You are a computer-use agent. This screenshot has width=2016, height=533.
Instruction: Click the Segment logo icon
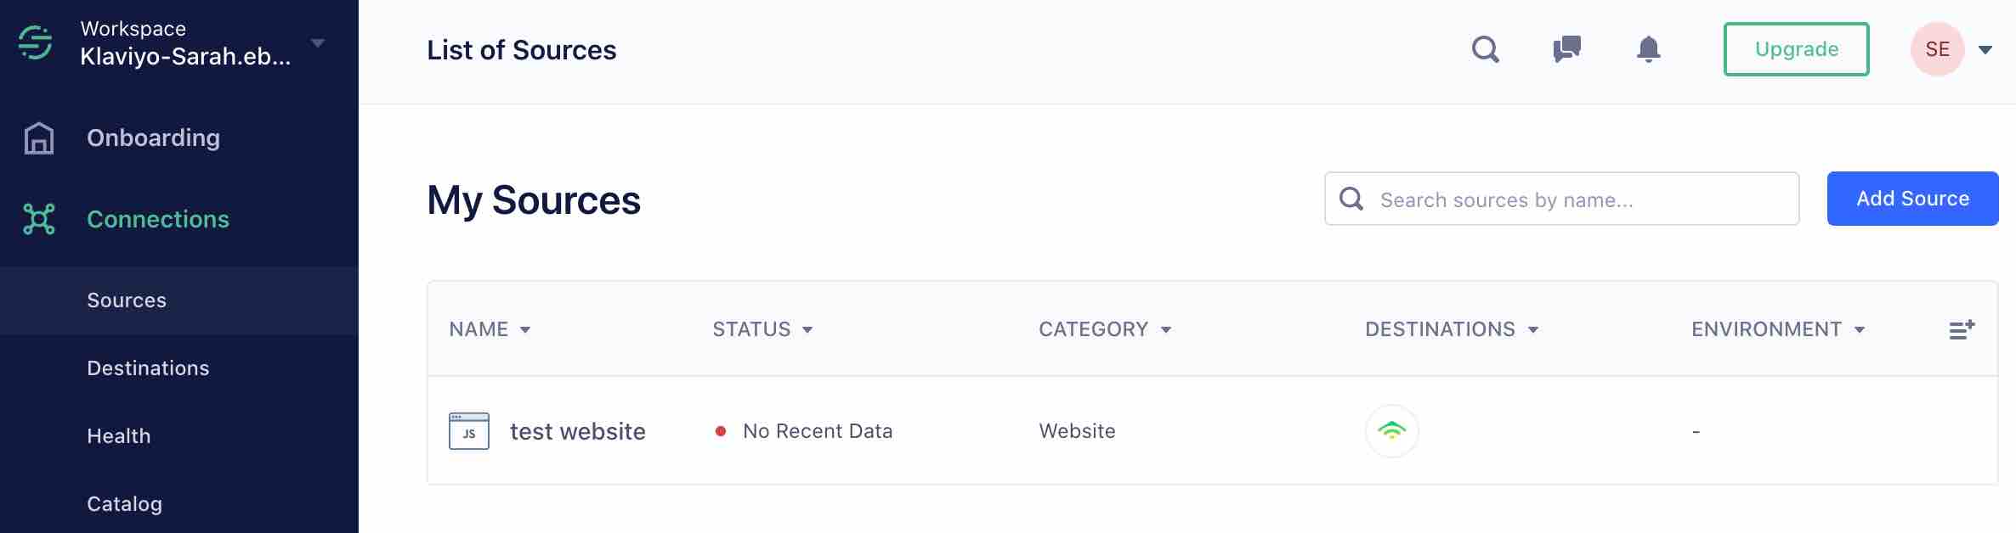pyautogui.click(x=36, y=42)
